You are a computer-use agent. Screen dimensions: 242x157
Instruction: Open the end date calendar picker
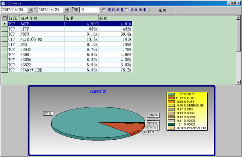[66, 10]
